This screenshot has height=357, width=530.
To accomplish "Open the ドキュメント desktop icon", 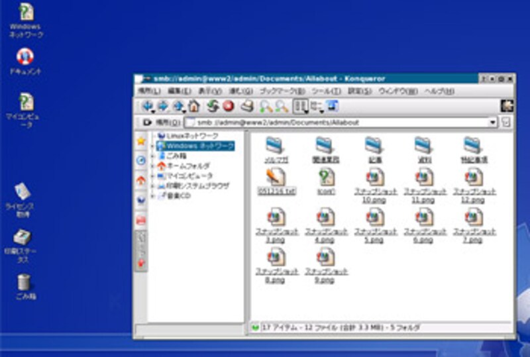I will pyautogui.click(x=25, y=62).
